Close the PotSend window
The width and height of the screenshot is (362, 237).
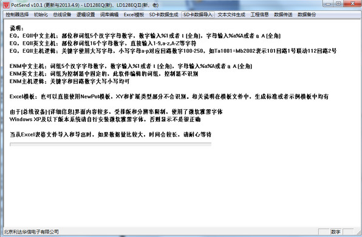(x=352, y=4)
